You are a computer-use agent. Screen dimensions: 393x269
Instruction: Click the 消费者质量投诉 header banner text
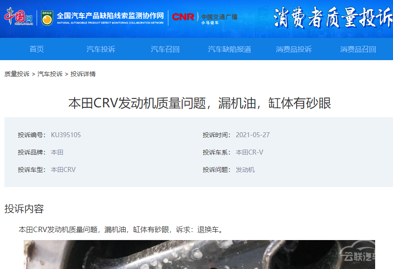[x=333, y=17]
